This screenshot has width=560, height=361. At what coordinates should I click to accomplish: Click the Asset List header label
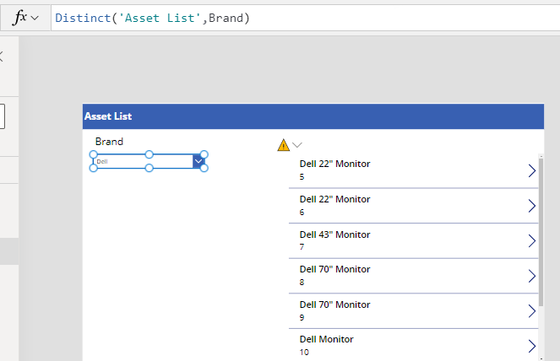tap(108, 116)
